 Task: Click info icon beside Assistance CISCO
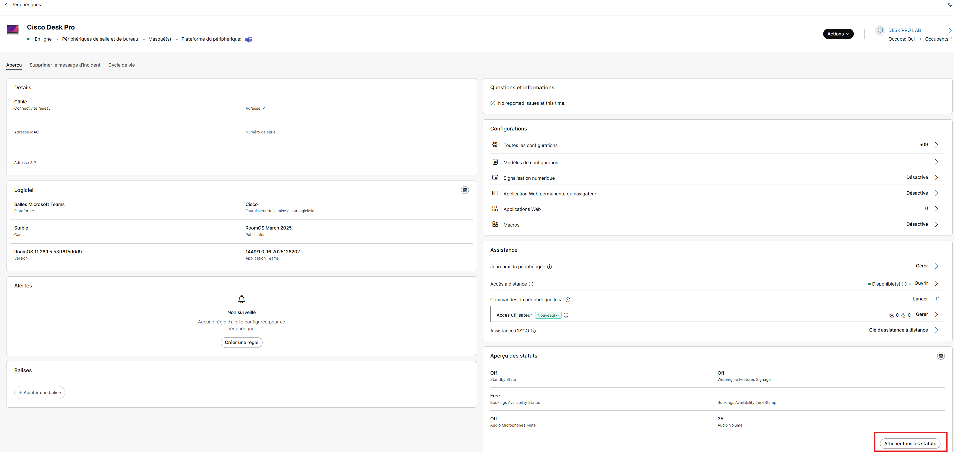tap(533, 331)
